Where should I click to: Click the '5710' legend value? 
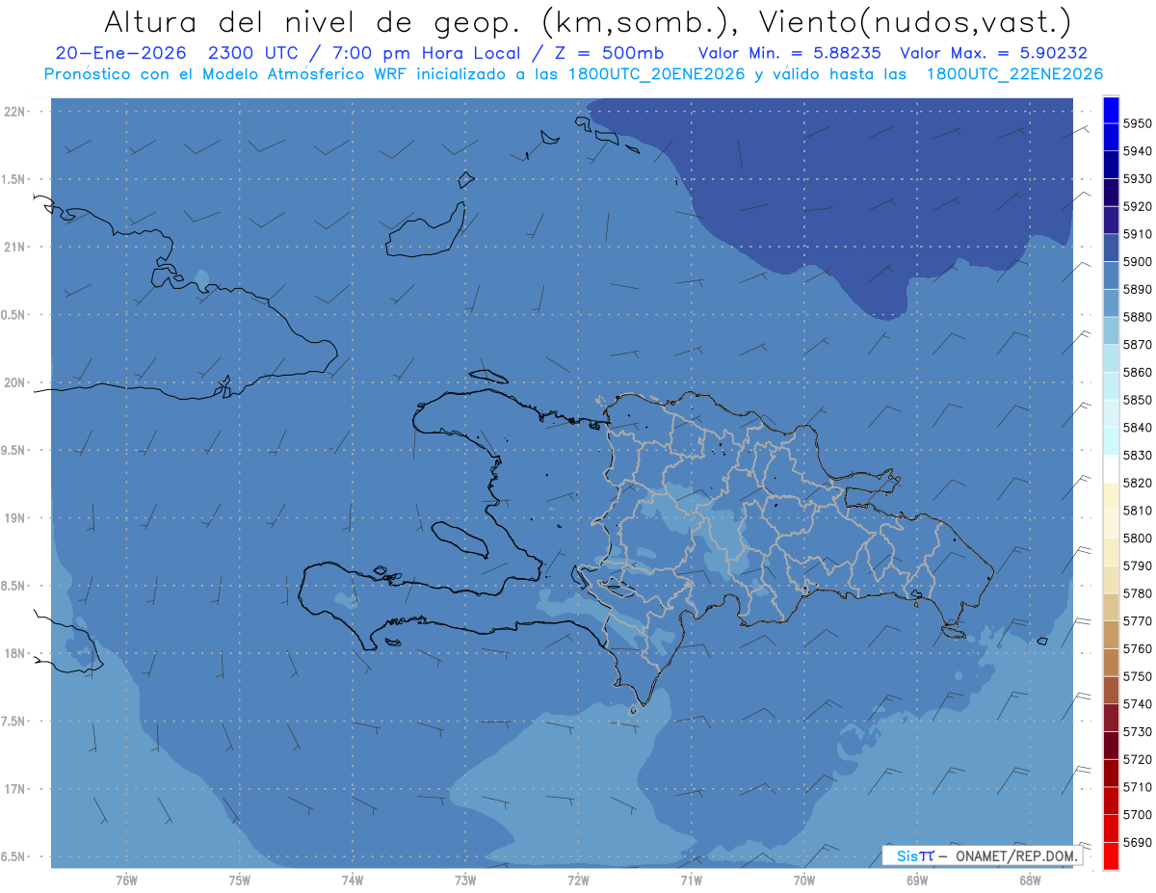tap(1138, 787)
